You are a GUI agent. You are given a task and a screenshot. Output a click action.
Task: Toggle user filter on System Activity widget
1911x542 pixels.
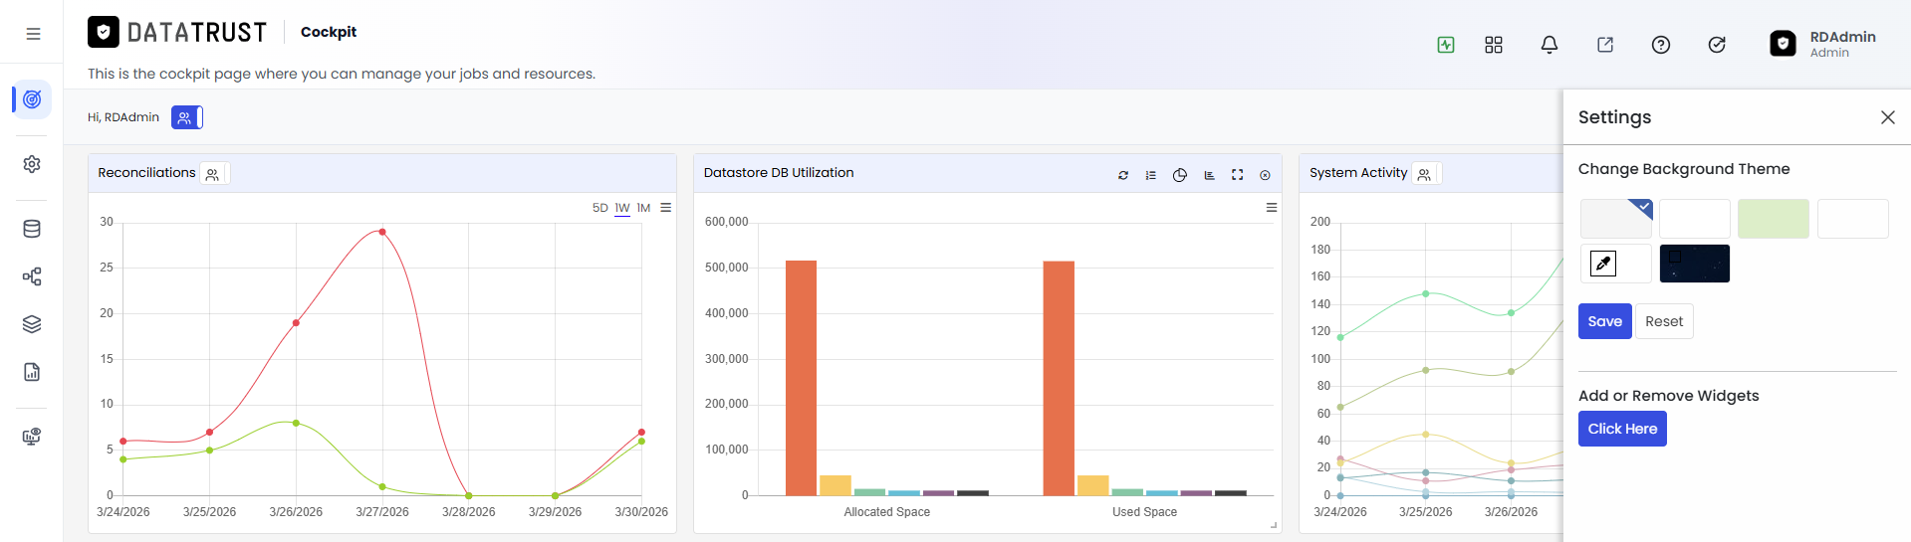pyautogui.click(x=1426, y=174)
